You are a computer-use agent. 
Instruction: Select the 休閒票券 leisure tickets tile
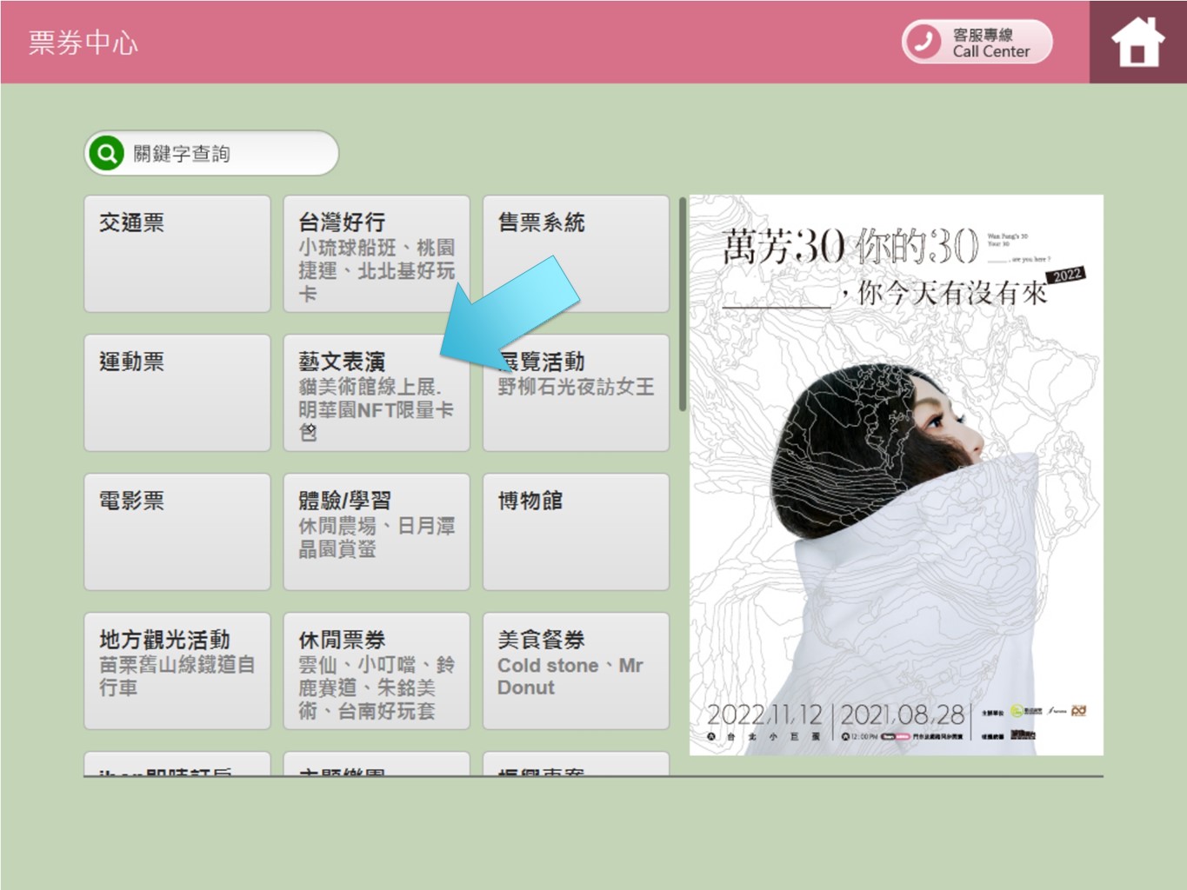click(376, 671)
